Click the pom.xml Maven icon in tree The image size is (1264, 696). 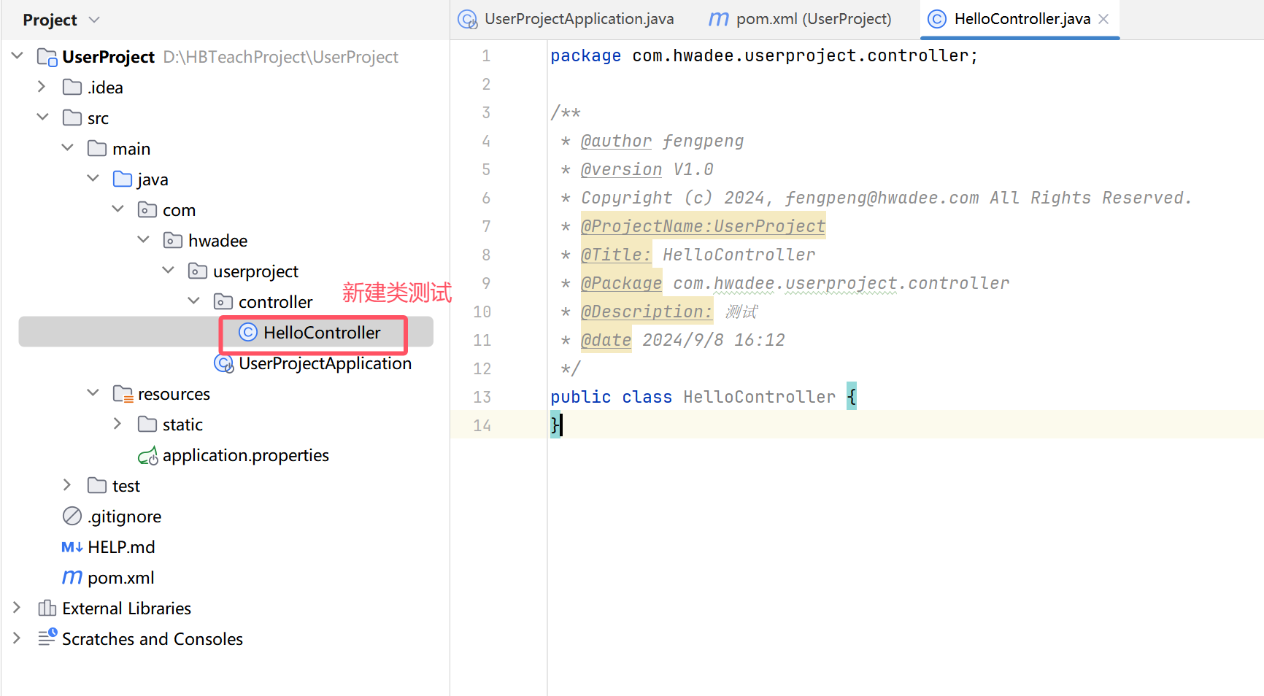point(72,577)
